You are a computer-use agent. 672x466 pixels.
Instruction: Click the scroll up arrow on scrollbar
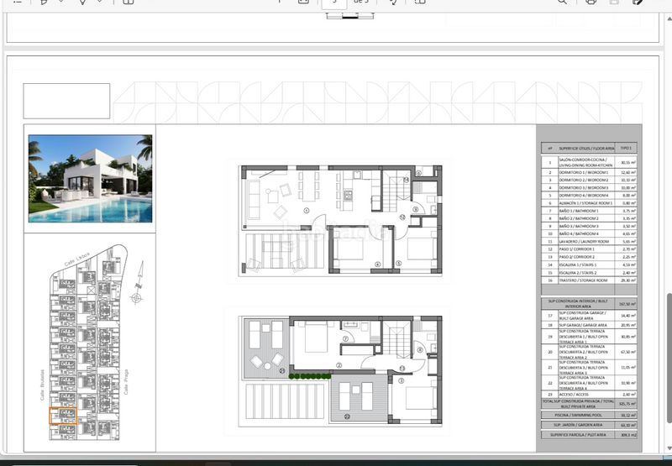pyautogui.click(x=669, y=18)
